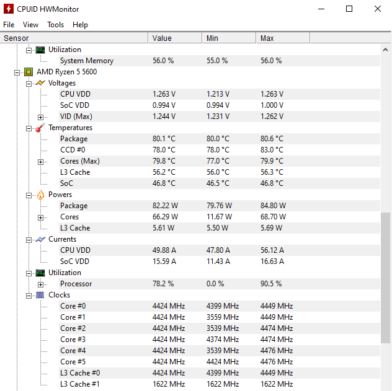Open the File menu
This screenshot has width=392, height=391.
(x=9, y=25)
